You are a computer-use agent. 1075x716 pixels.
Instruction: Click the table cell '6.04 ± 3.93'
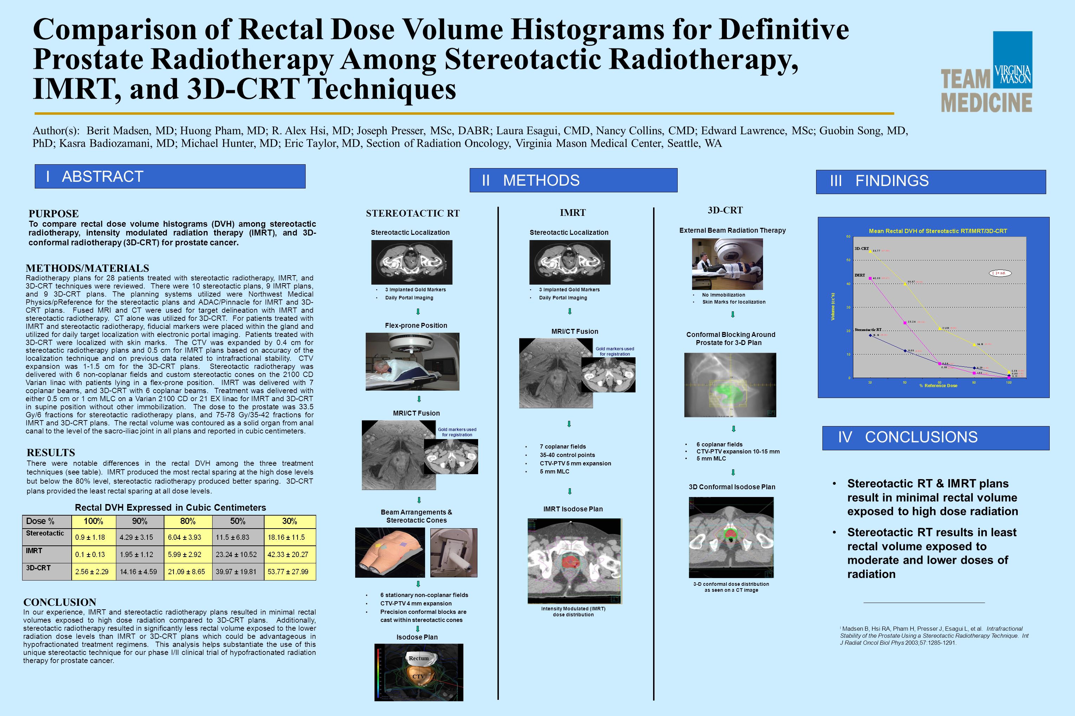(x=188, y=537)
